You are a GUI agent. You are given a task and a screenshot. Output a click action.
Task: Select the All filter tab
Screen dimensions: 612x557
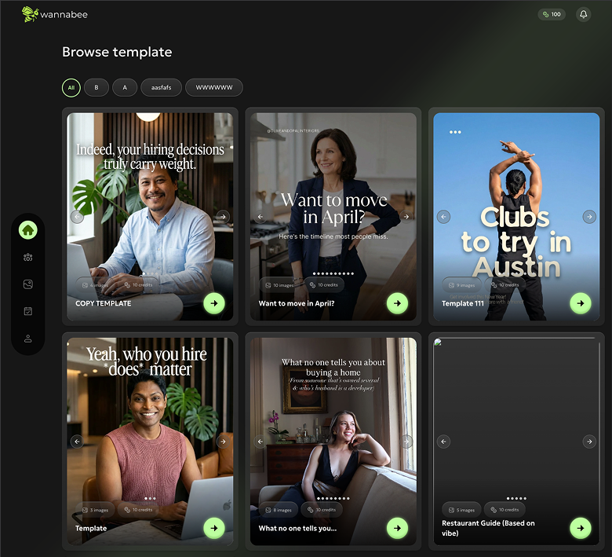tap(71, 87)
